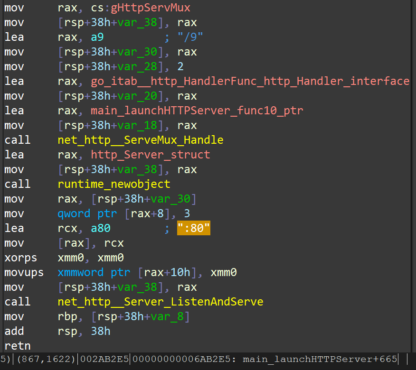Click status bar address 00000000006AB2E5
The width and height of the screenshot is (416, 370).
pyautogui.click(x=182, y=359)
